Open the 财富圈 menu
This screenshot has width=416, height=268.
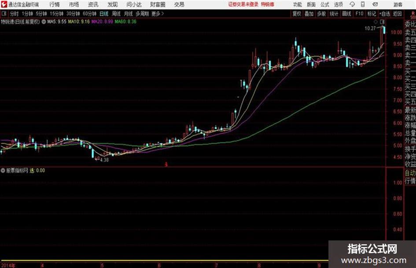158,4
